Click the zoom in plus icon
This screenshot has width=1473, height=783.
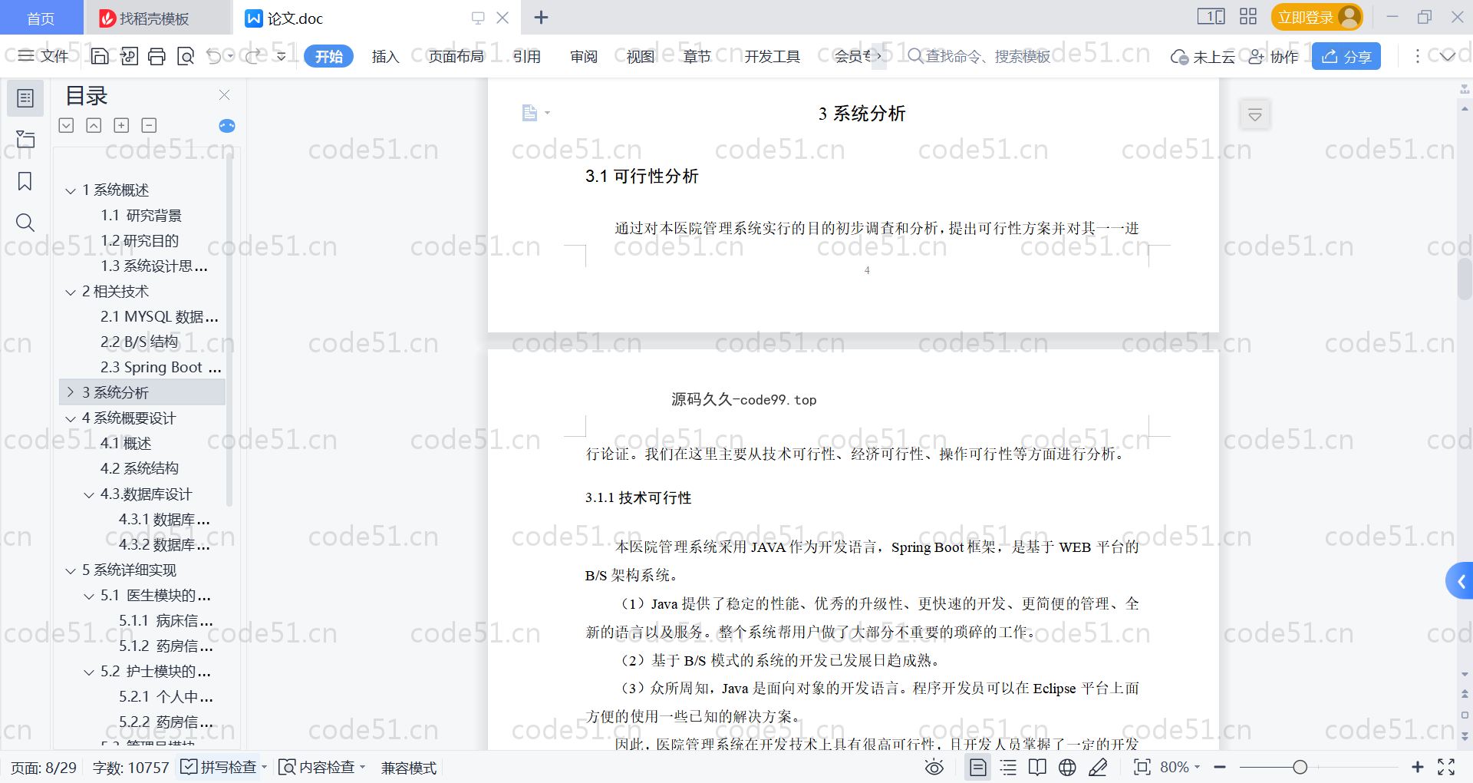pyautogui.click(x=1417, y=767)
